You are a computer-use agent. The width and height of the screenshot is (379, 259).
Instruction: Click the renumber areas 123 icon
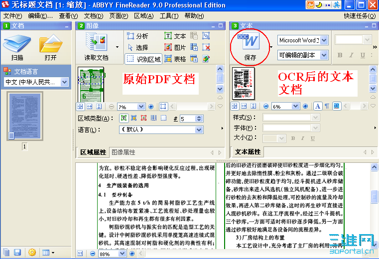click(206, 36)
